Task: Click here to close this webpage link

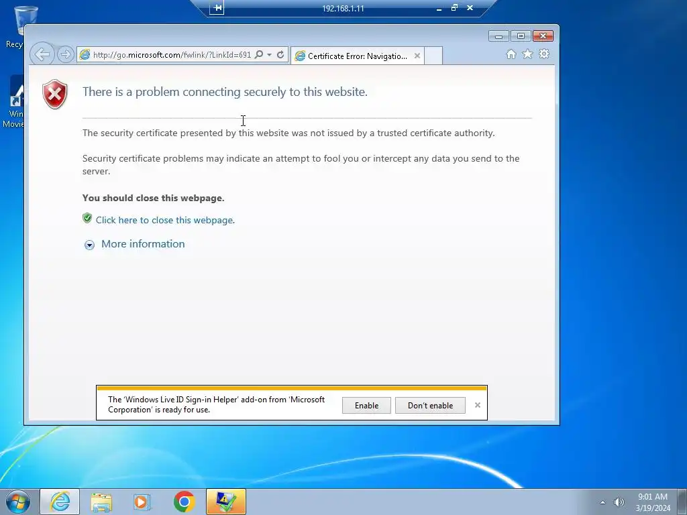Action: (165, 220)
